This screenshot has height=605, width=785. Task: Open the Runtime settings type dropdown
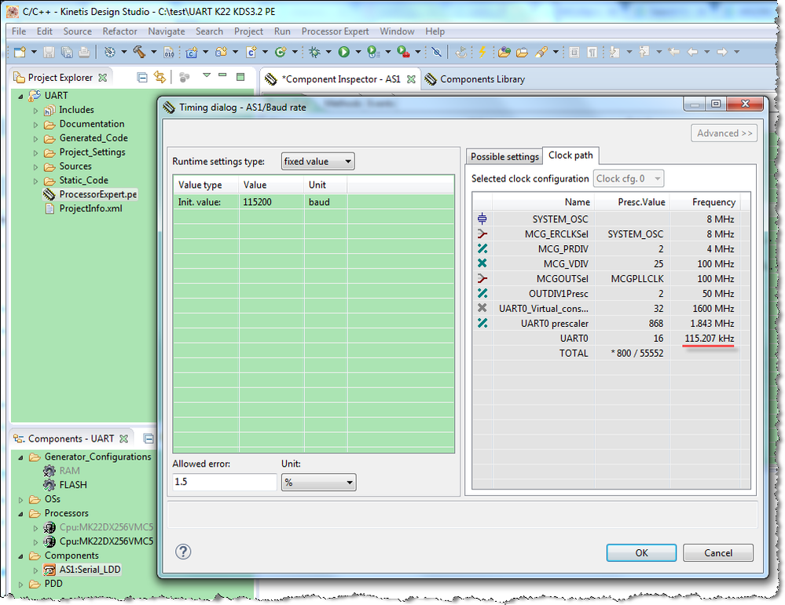[318, 162]
